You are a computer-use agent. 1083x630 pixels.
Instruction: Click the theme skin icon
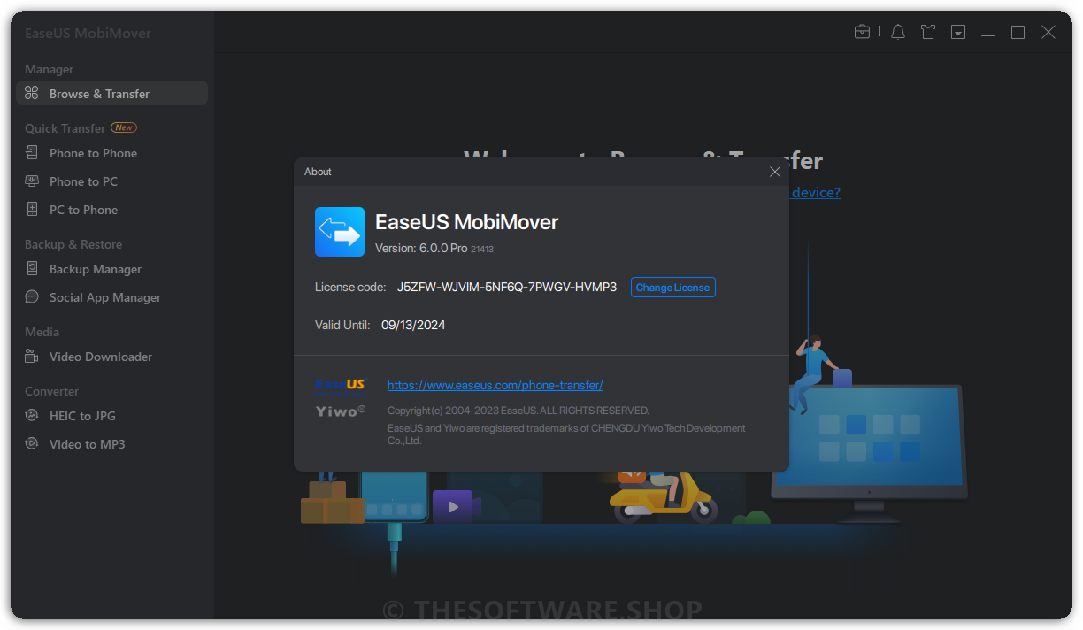click(927, 31)
